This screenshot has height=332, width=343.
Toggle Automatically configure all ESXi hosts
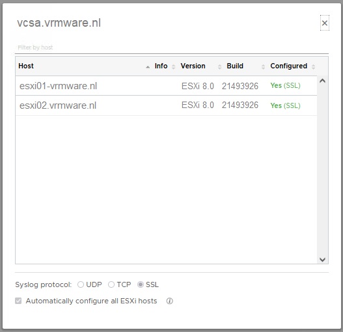coord(18,301)
